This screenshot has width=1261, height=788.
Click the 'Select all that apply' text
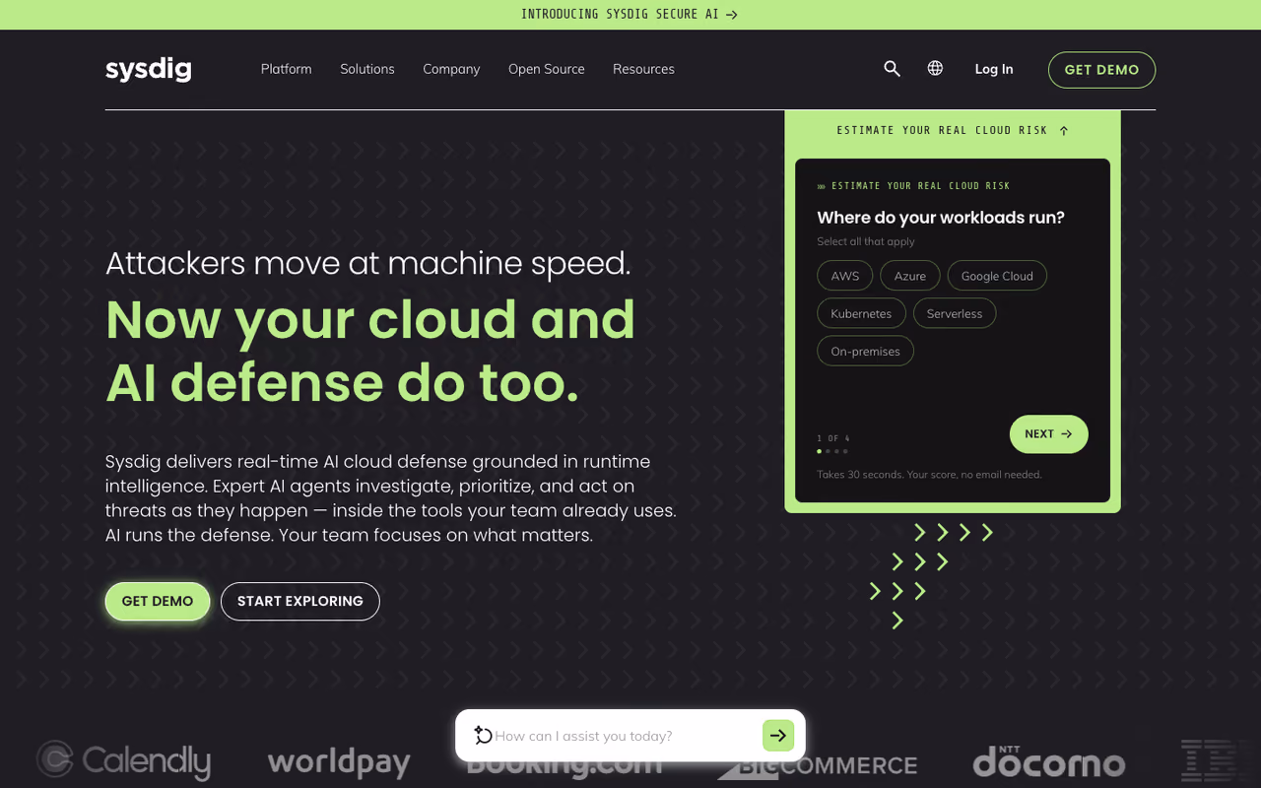[x=866, y=241]
